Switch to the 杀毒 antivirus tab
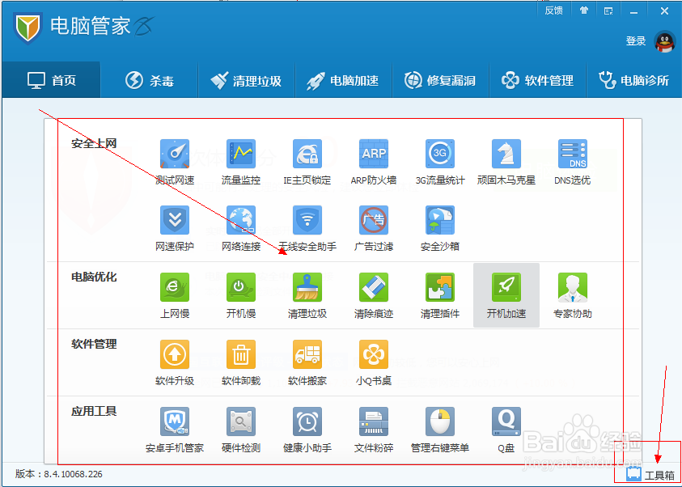 (149, 80)
